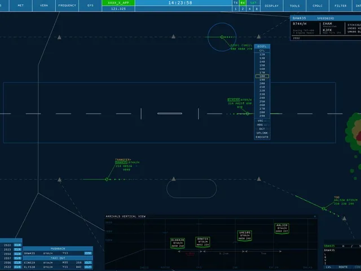
Task: Click CLR button for squawk 2557
Action: [x=17, y=259]
